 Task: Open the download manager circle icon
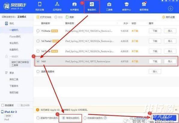(171, 8)
